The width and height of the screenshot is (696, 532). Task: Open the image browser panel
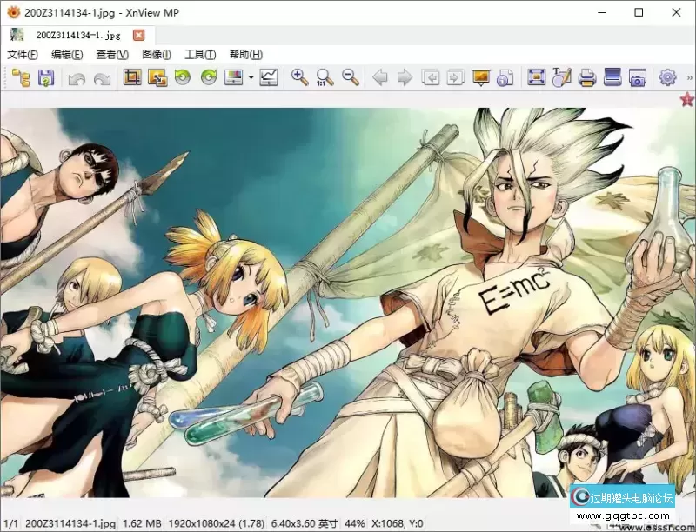pos(19,77)
